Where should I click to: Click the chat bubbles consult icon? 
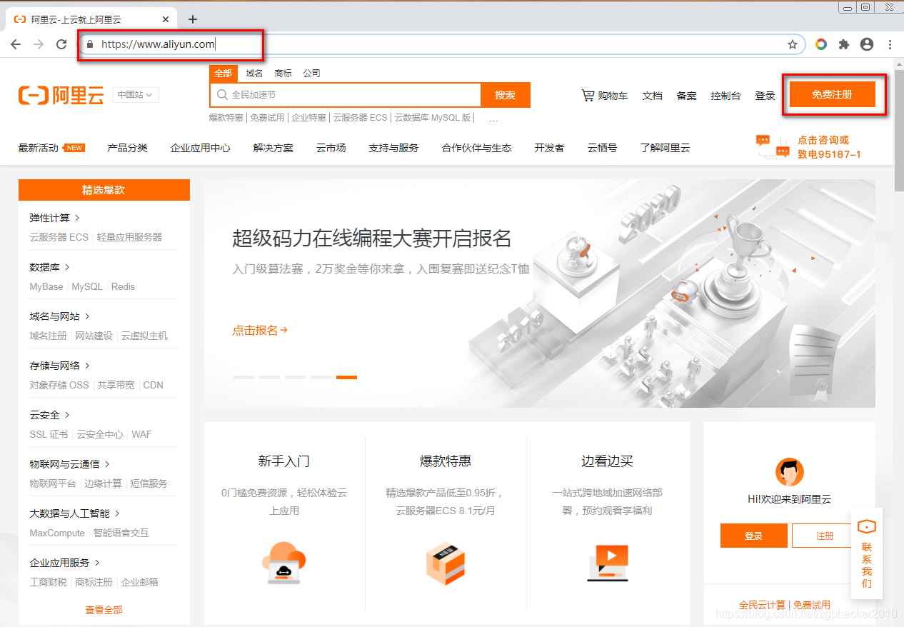[773, 146]
